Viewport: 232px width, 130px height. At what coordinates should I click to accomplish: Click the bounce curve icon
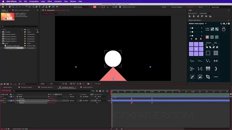pos(200,61)
